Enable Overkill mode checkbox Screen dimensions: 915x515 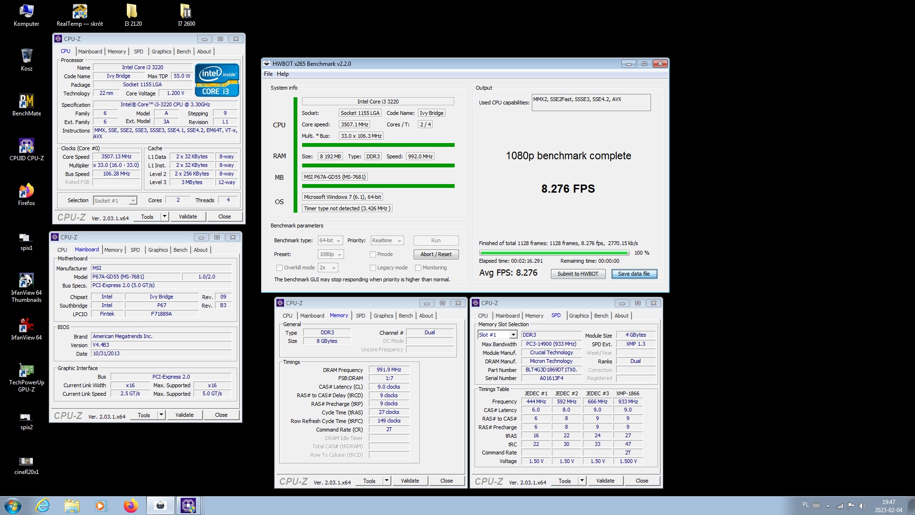coord(279,268)
